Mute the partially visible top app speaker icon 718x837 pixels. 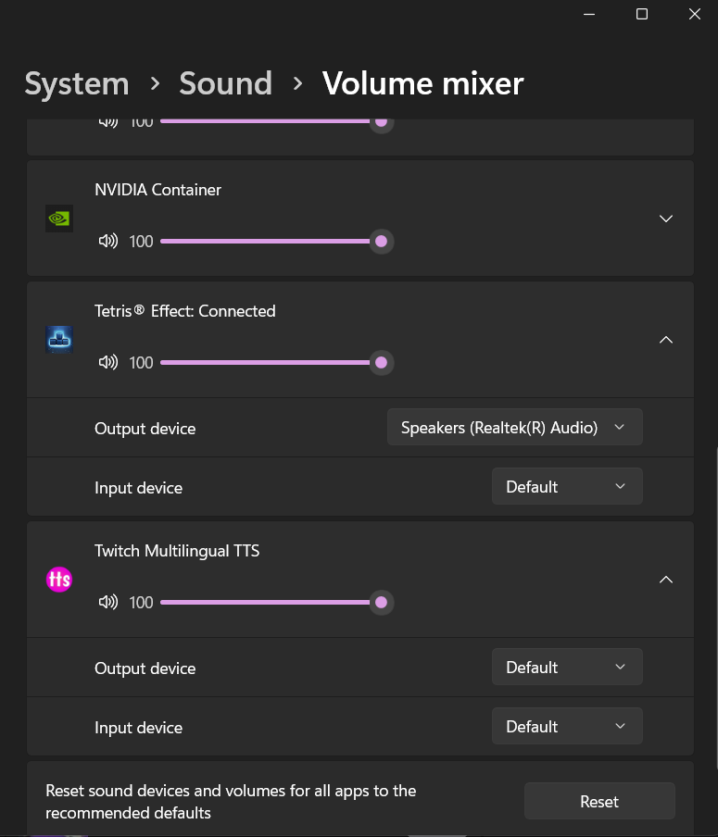tap(107, 123)
